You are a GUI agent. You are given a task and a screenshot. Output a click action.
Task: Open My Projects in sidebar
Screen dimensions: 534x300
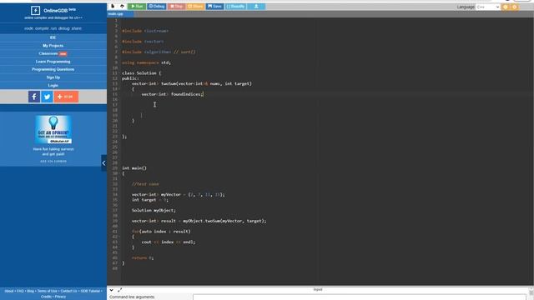[53, 46]
